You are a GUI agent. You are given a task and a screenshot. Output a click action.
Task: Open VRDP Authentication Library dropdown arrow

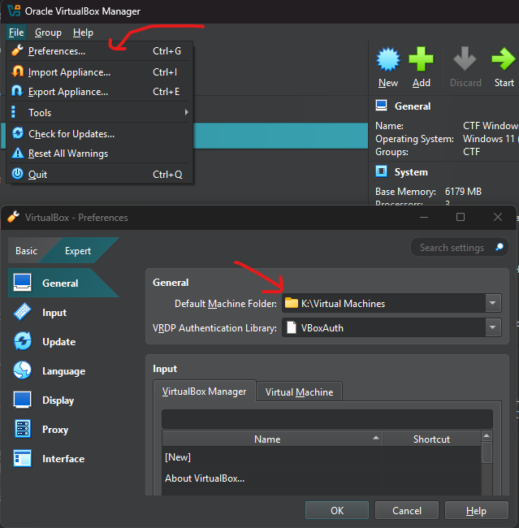(493, 327)
